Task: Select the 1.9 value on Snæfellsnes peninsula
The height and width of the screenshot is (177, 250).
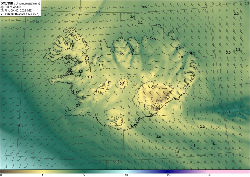Action: point(53,81)
